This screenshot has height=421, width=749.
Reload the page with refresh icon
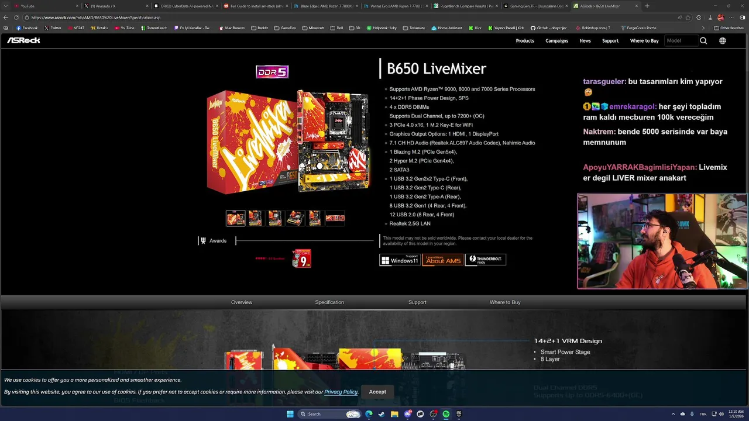(x=16, y=18)
